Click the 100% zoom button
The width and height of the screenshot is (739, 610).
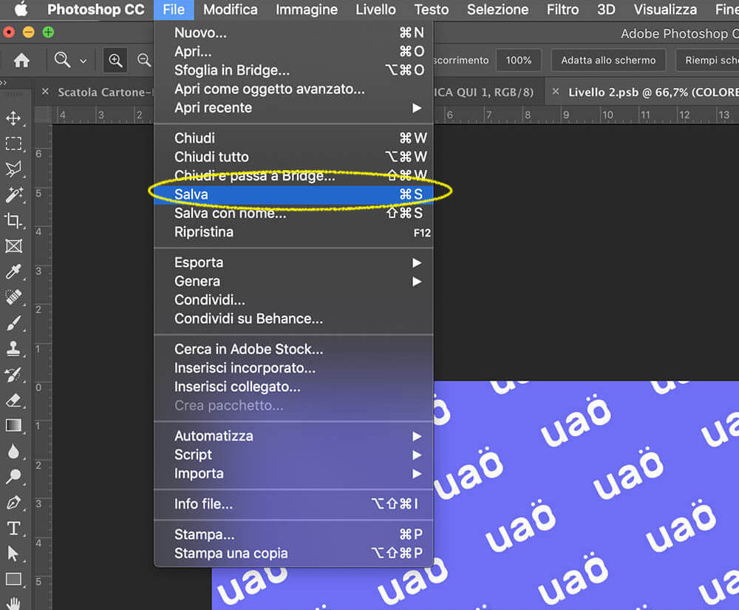pyautogui.click(x=519, y=61)
